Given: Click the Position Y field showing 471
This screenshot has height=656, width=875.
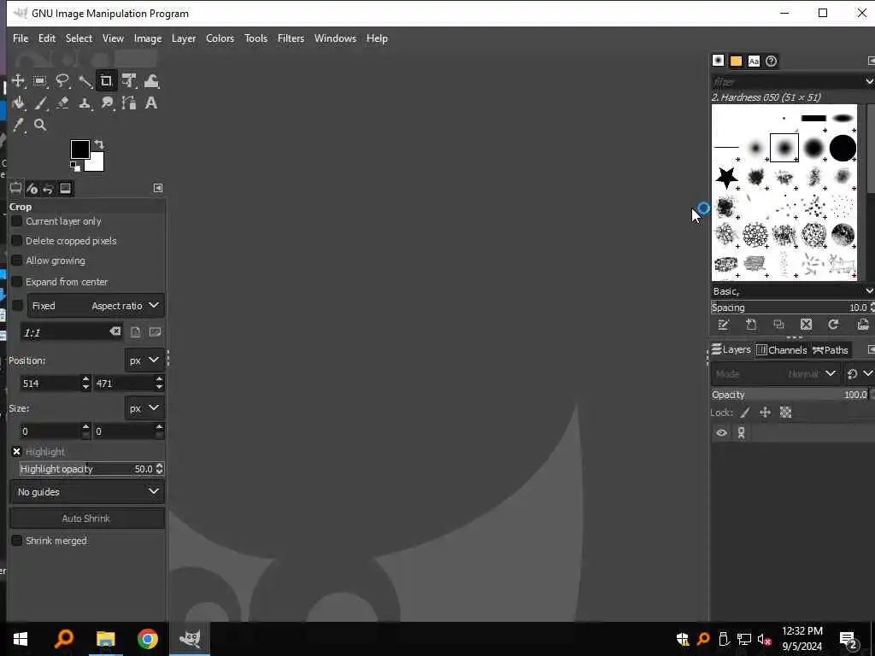Looking at the screenshot, I should [x=124, y=384].
